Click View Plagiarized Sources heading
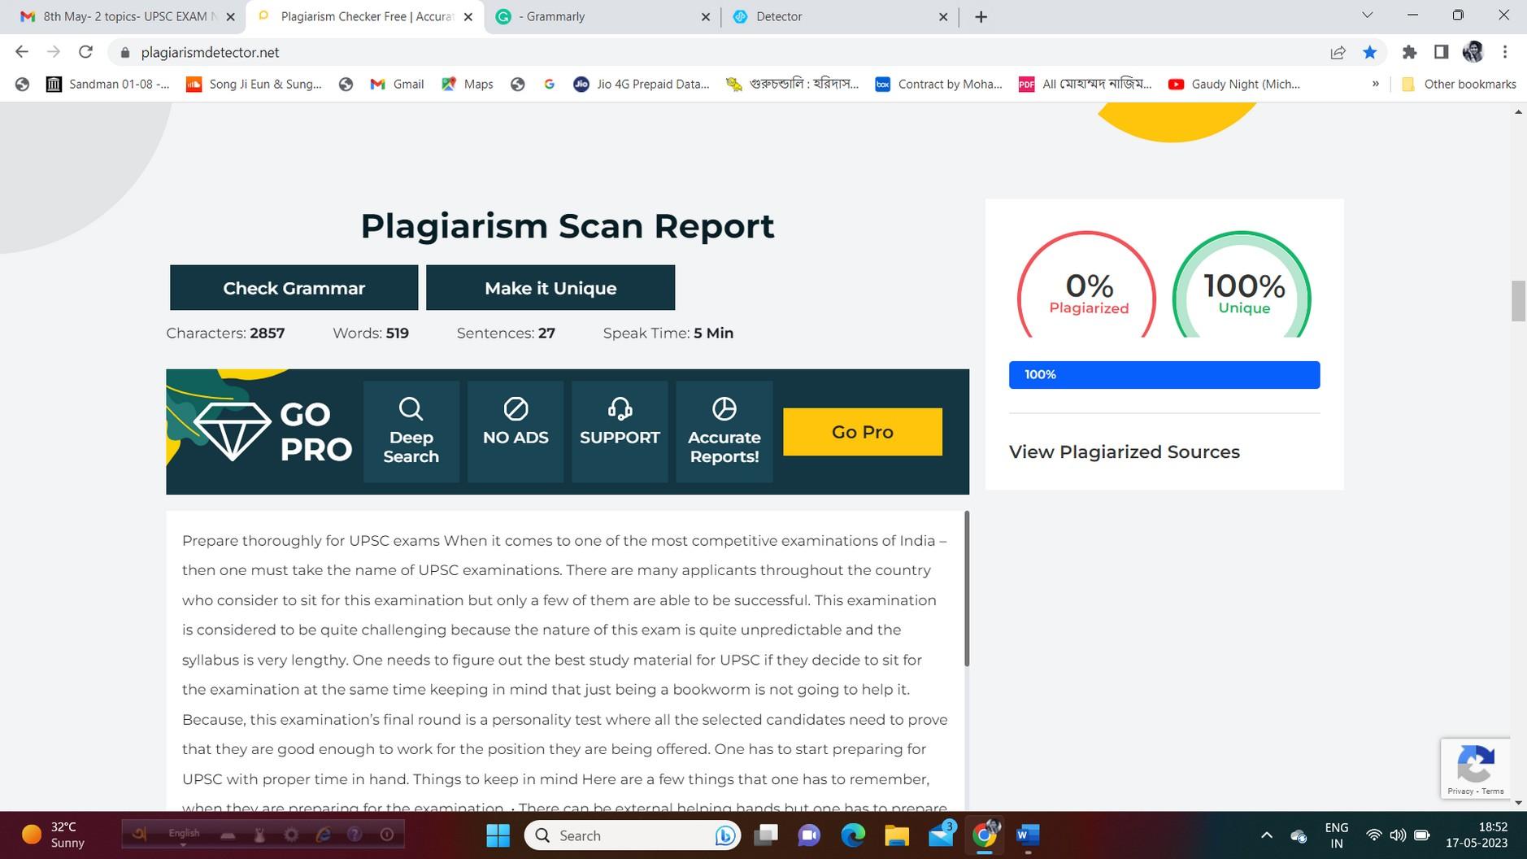The image size is (1527, 859). 1125,452
